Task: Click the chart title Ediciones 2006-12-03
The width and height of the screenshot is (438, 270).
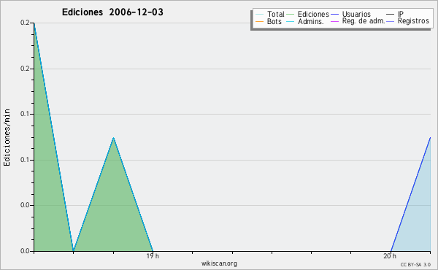Action: pyautogui.click(x=112, y=12)
